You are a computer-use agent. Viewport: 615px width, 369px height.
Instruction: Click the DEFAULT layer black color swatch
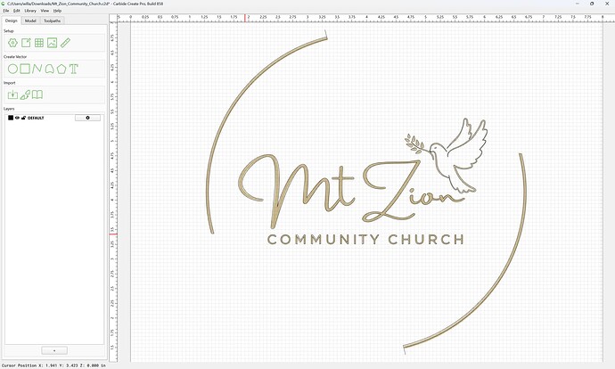tap(11, 118)
